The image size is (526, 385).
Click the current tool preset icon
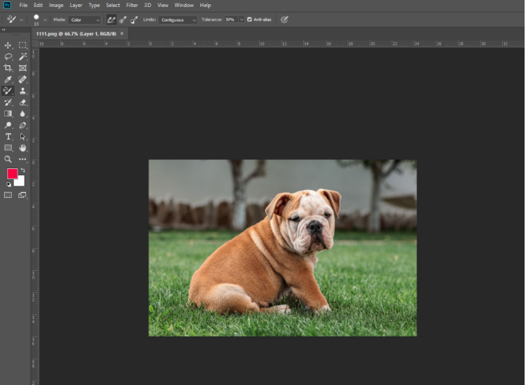point(12,20)
